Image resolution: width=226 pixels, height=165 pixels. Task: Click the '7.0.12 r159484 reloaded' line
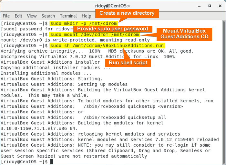click(x=110, y=139)
